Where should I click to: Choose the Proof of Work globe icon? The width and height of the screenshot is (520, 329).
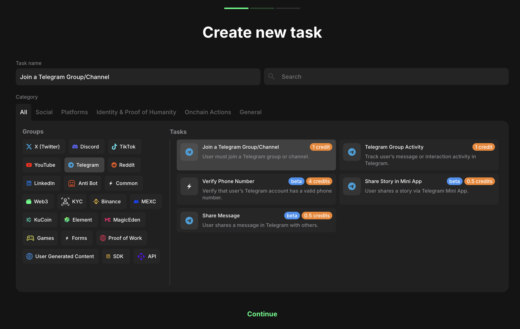tap(103, 238)
